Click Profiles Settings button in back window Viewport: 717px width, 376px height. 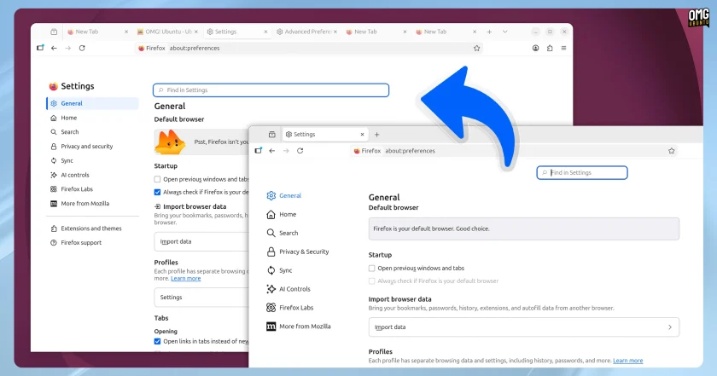click(201, 298)
